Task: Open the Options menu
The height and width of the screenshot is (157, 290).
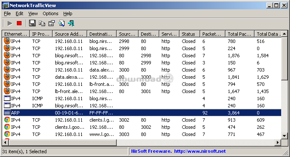Action: pyautogui.click(x=51, y=13)
